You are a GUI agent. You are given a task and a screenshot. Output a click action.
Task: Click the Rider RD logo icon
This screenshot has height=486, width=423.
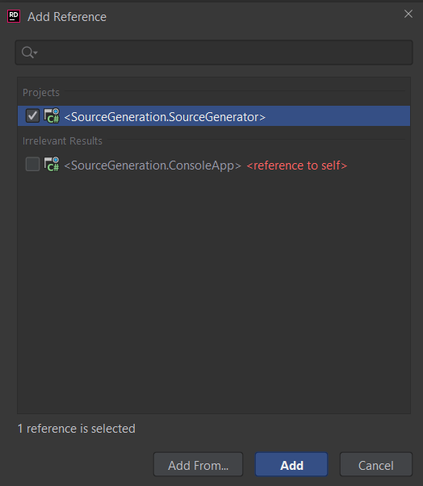(x=14, y=16)
